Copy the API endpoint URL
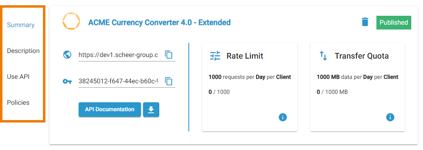This screenshot has height=150, width=423. (x=169, y=55)
